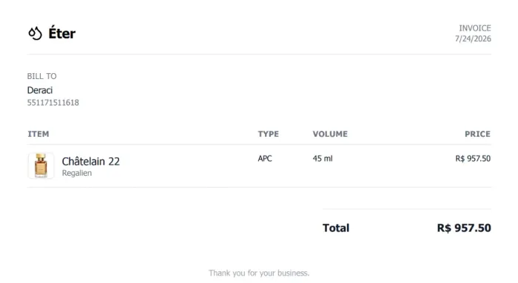This screenshot has width=518, height=283.
Task: Click the Éter droplet logo icon
Action: (35, 33)
